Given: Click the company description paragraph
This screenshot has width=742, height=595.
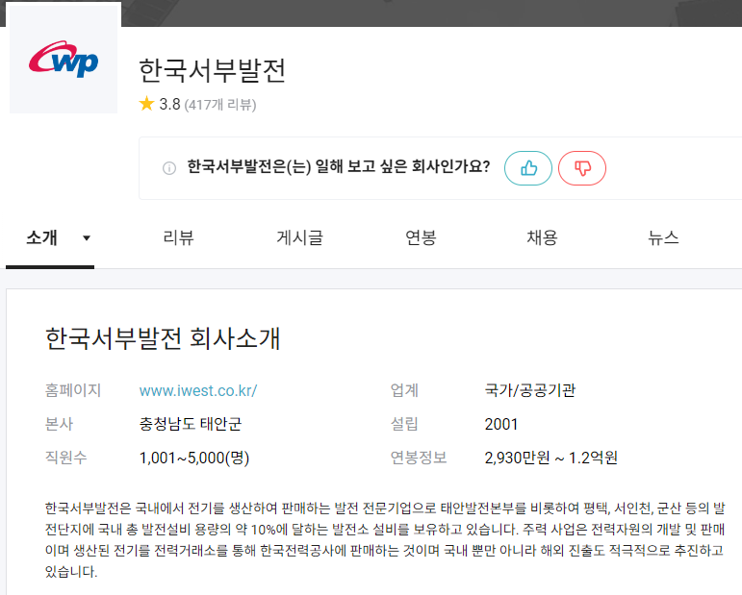Looking at the screenshot, I should pyautogui.click(x=385, y=539).
